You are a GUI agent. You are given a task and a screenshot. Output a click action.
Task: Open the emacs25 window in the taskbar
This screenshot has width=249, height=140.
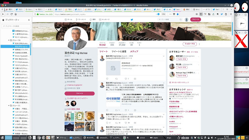pyautogui.click(x=102, y=138)
